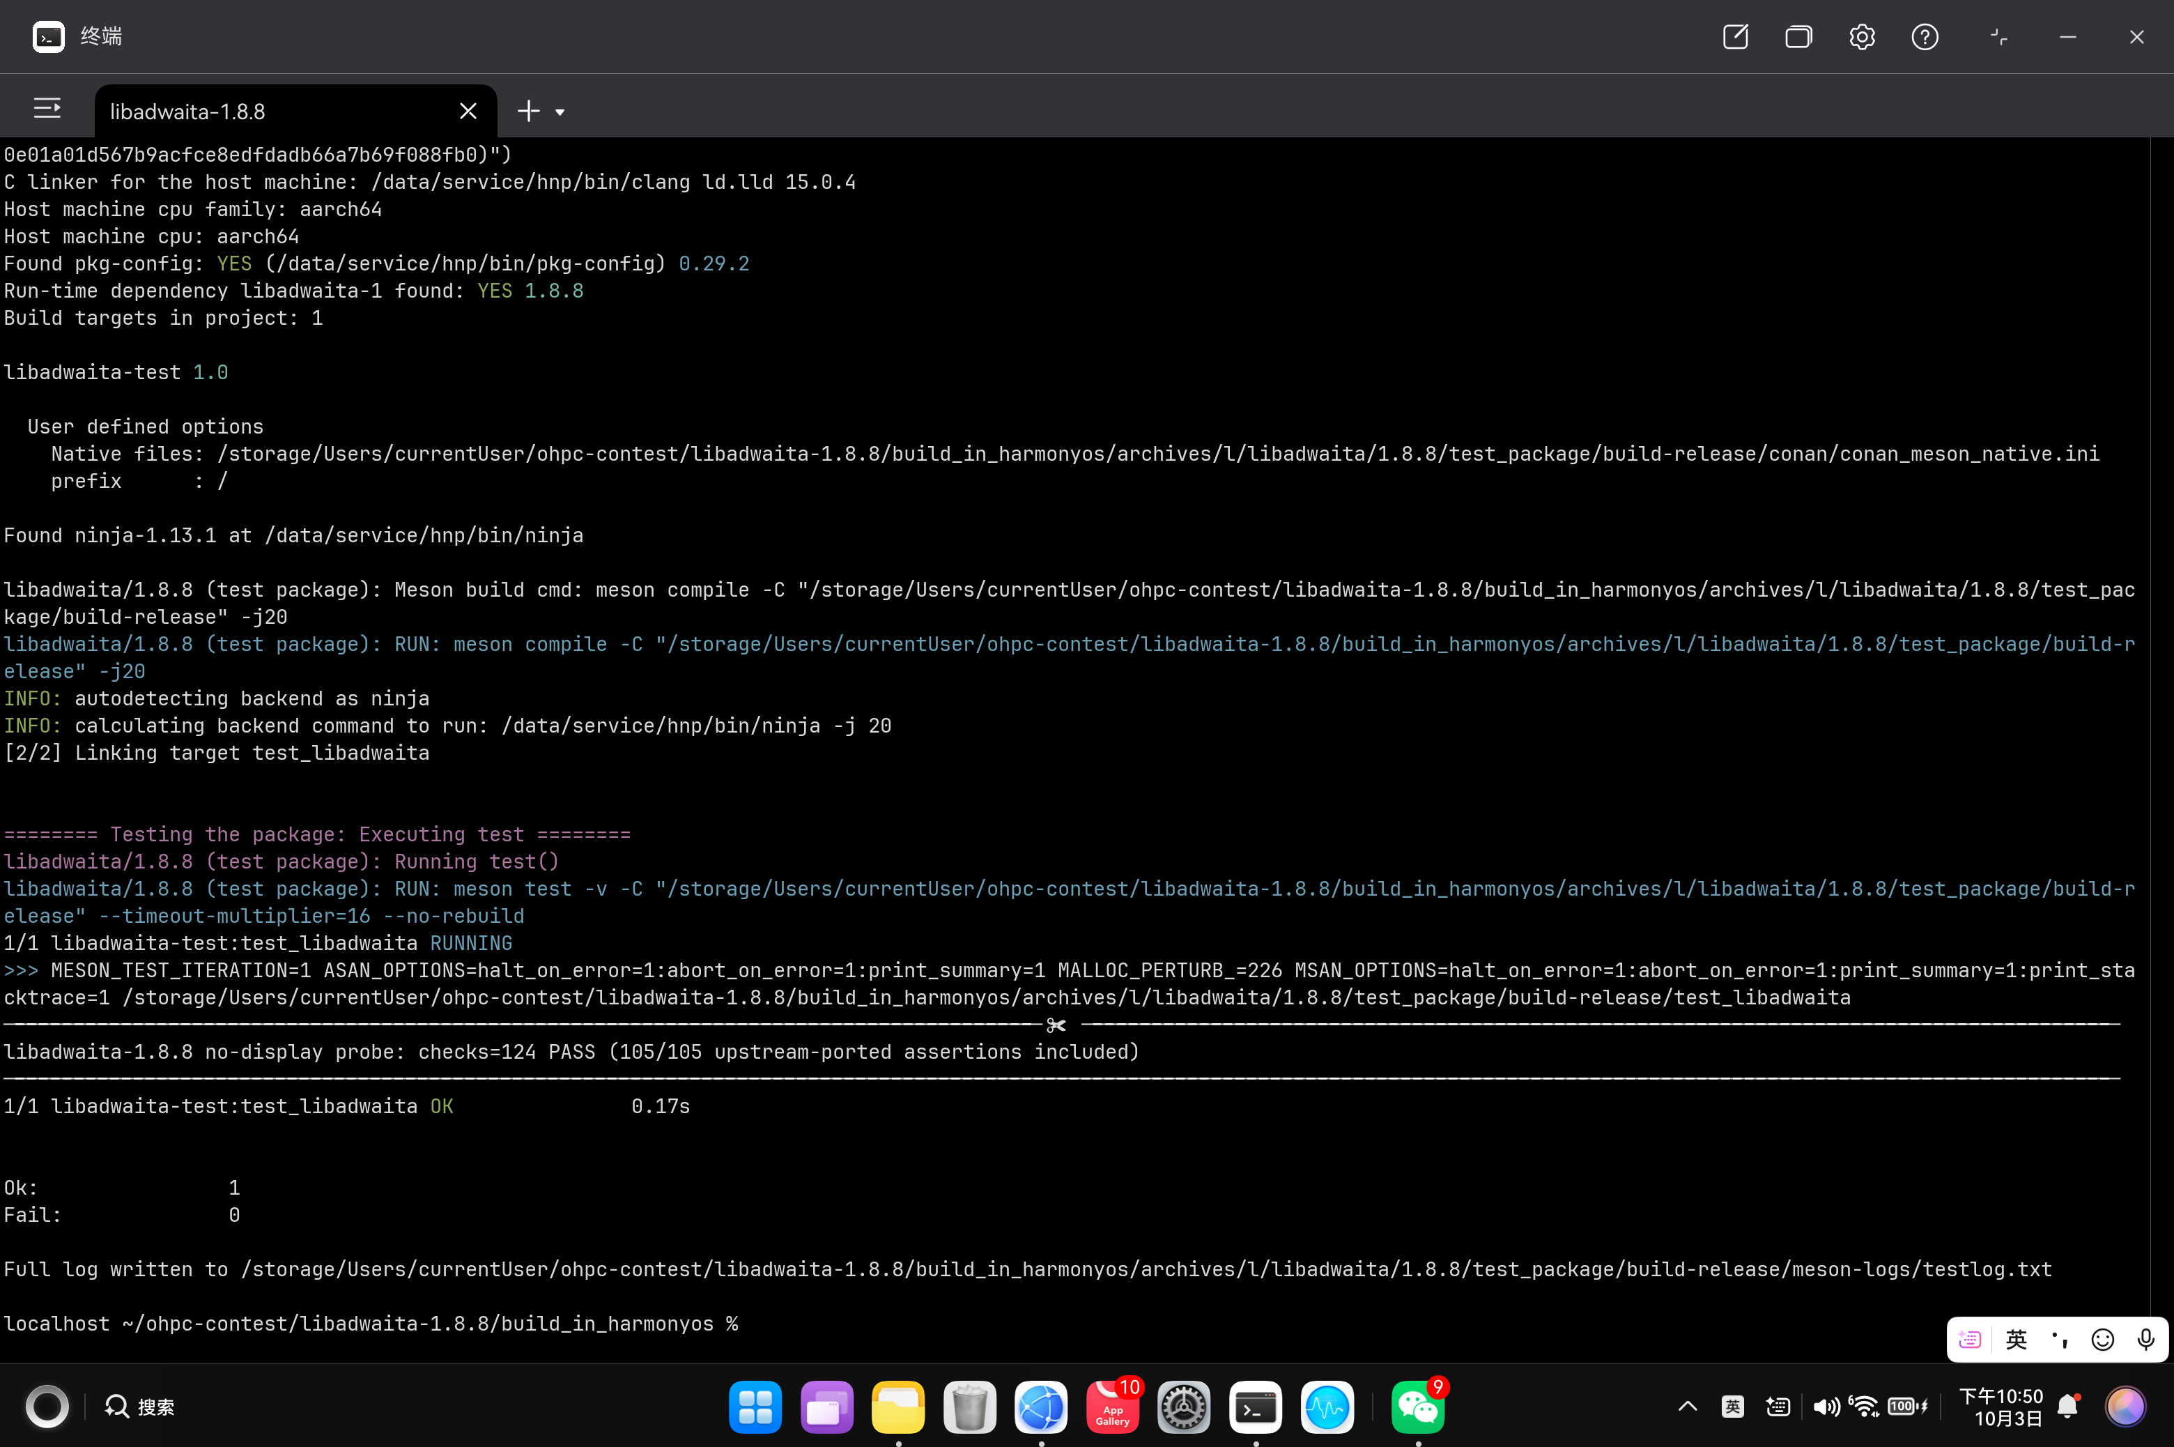Expand the hidden tray icons chevron
Screen dimensions: 2174x1447
1688,1407
